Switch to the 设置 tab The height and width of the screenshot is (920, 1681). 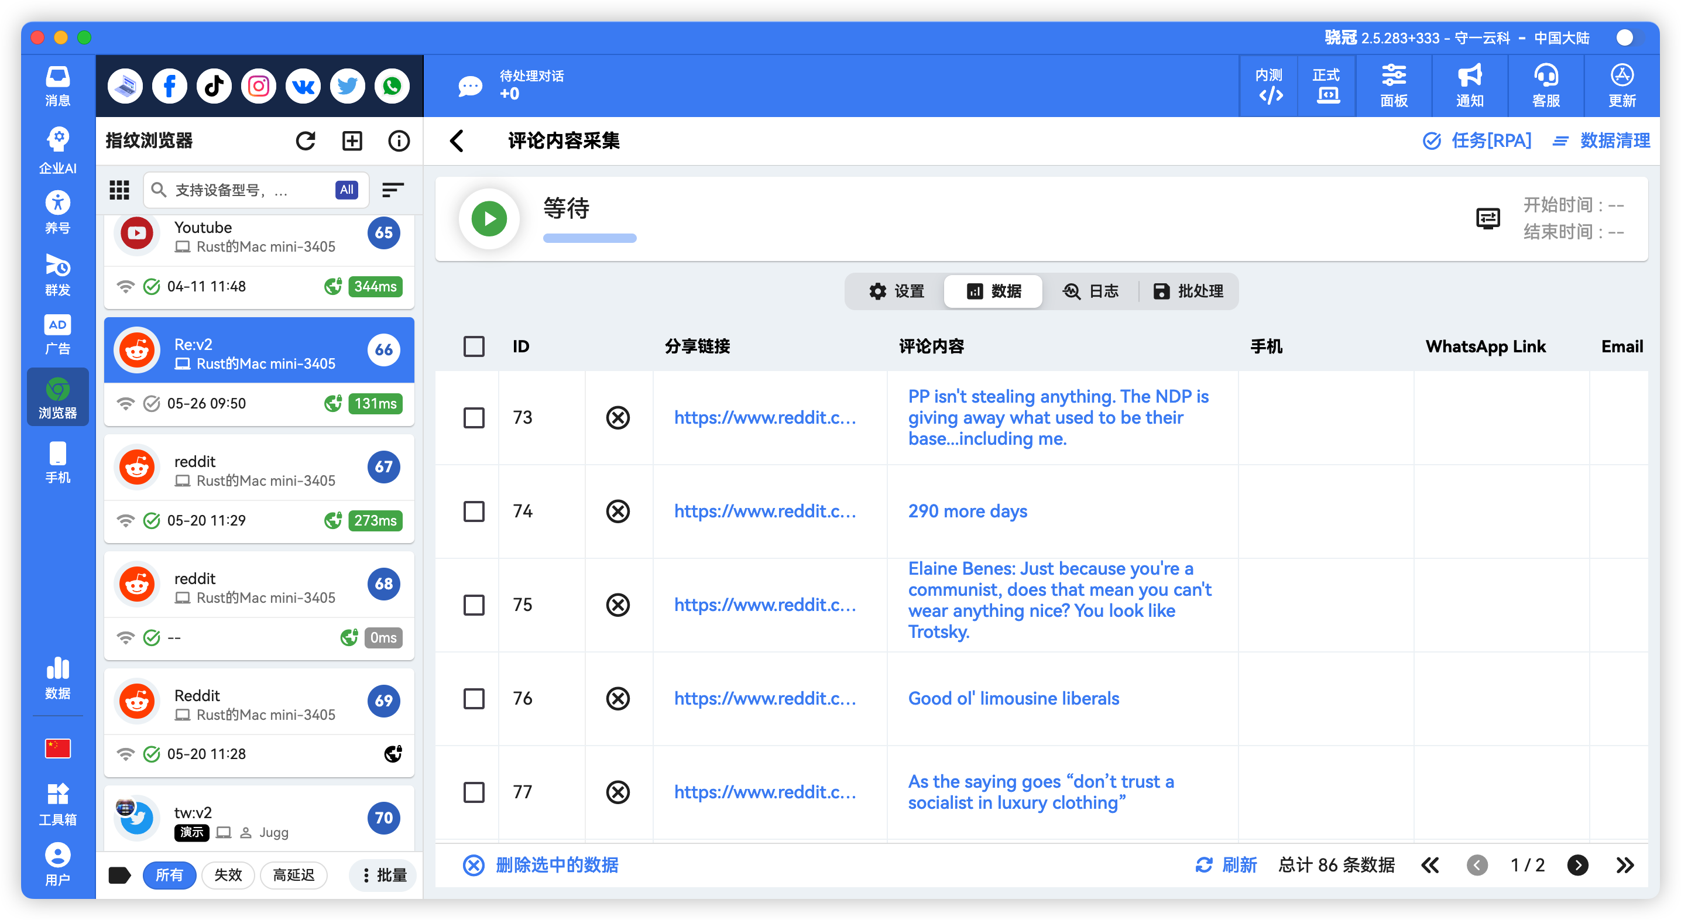896,291
